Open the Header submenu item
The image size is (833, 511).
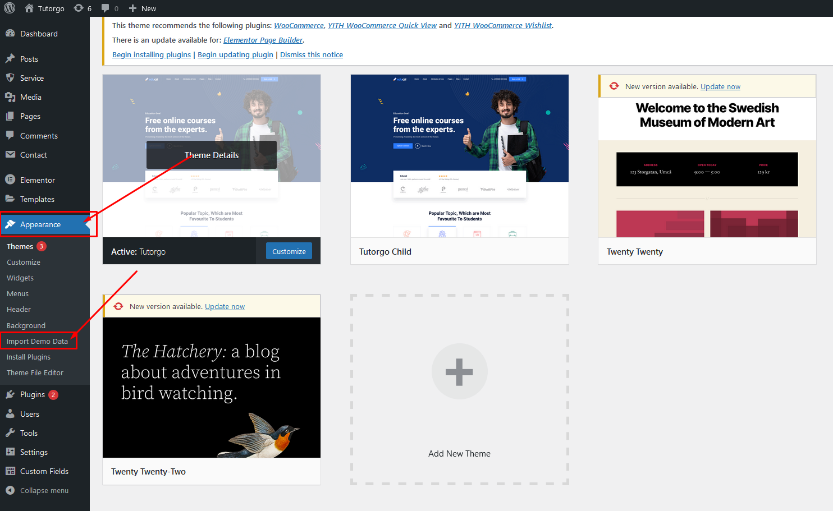pos(19,309)
